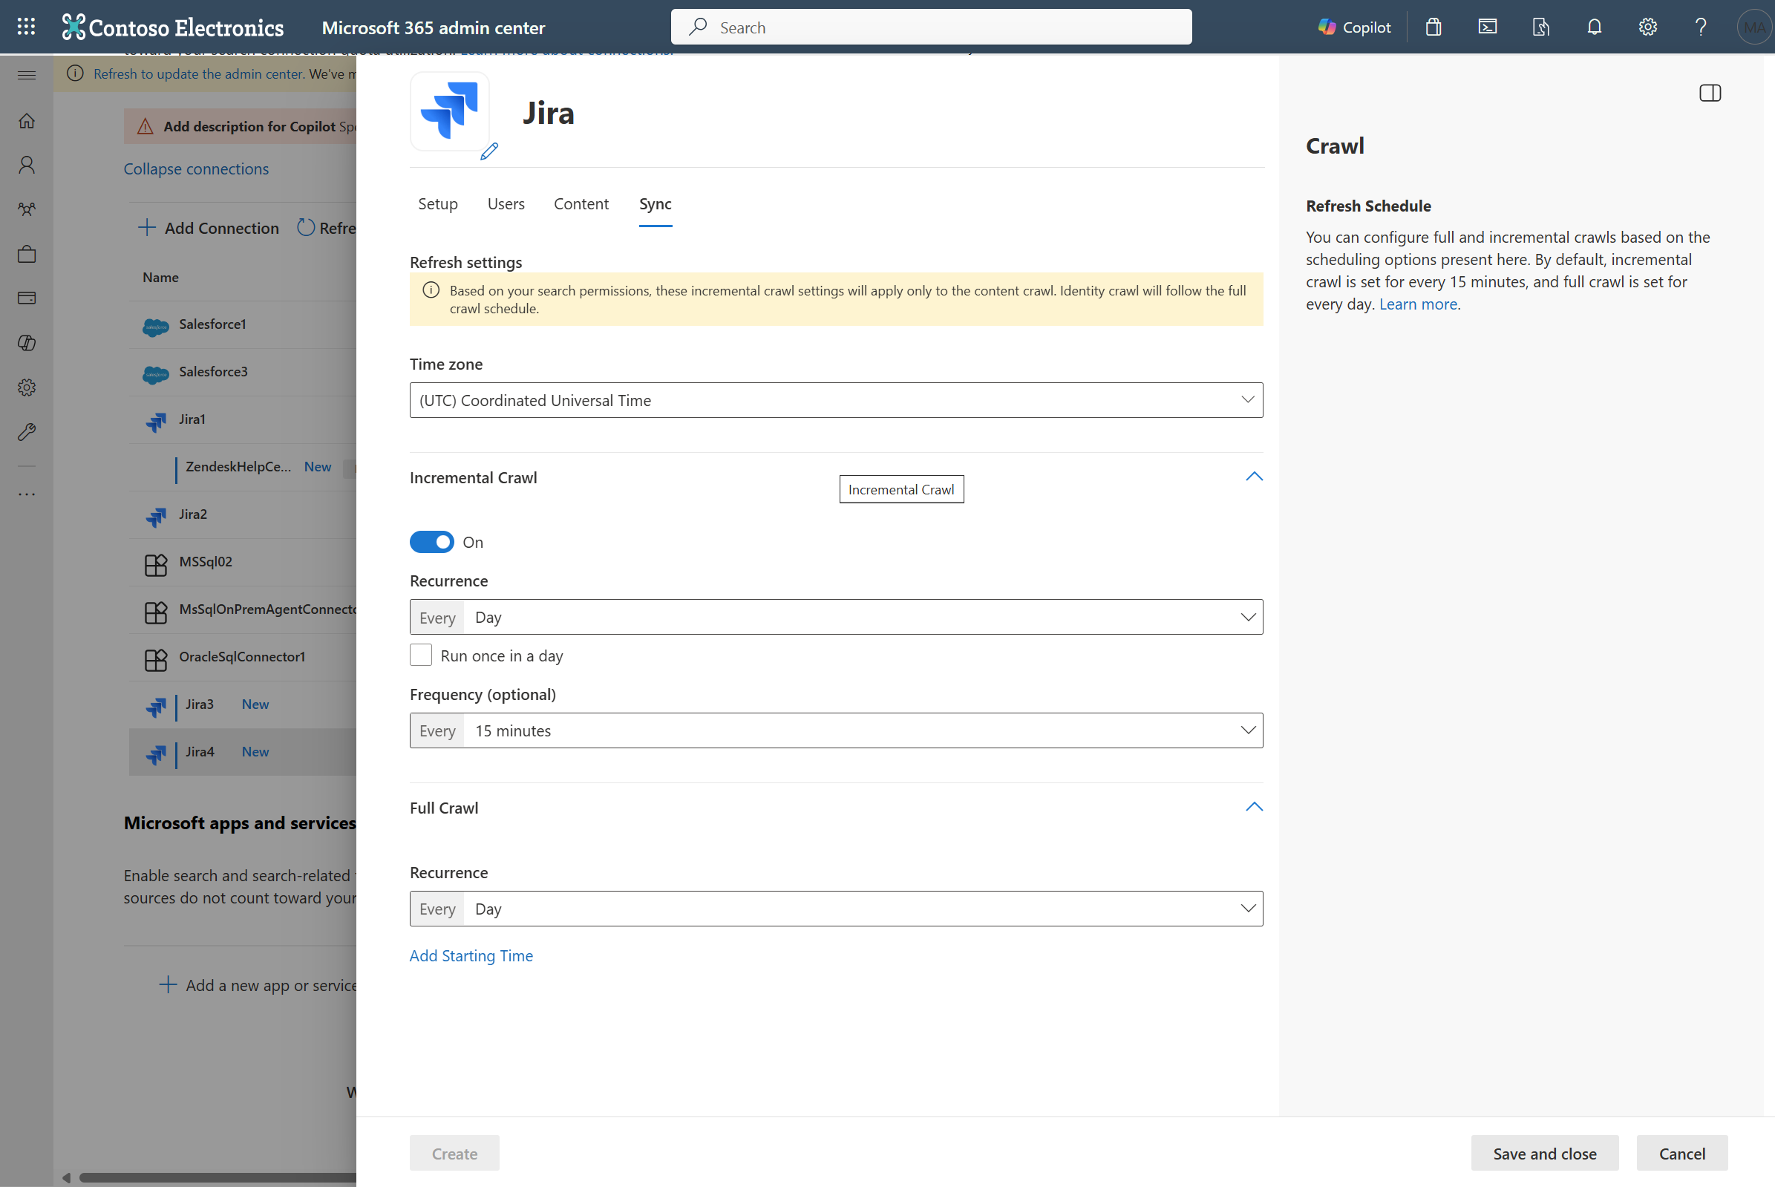
Task: Select Salesforce3 connection row
Action: point(242,372)
